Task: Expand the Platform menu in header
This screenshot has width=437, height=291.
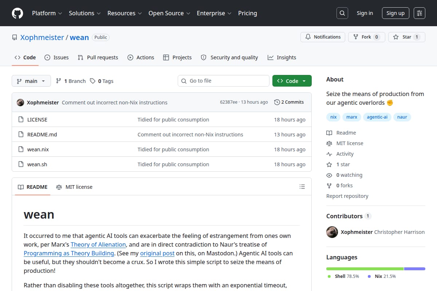Action: click(47, 13)
